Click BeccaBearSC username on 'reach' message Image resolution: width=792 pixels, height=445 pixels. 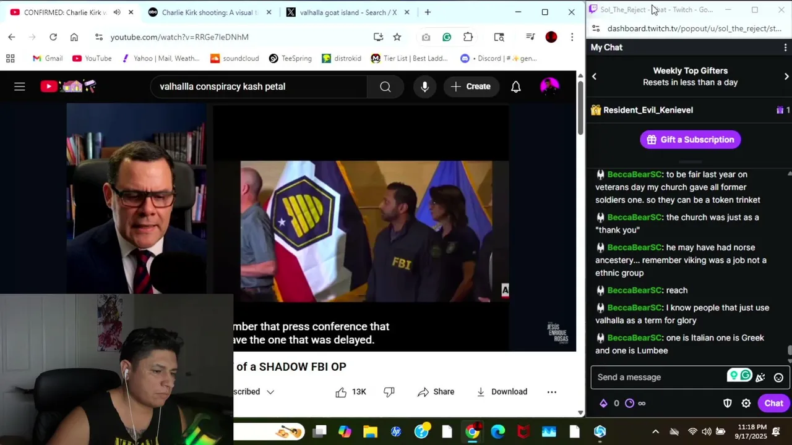click(635, 290)
